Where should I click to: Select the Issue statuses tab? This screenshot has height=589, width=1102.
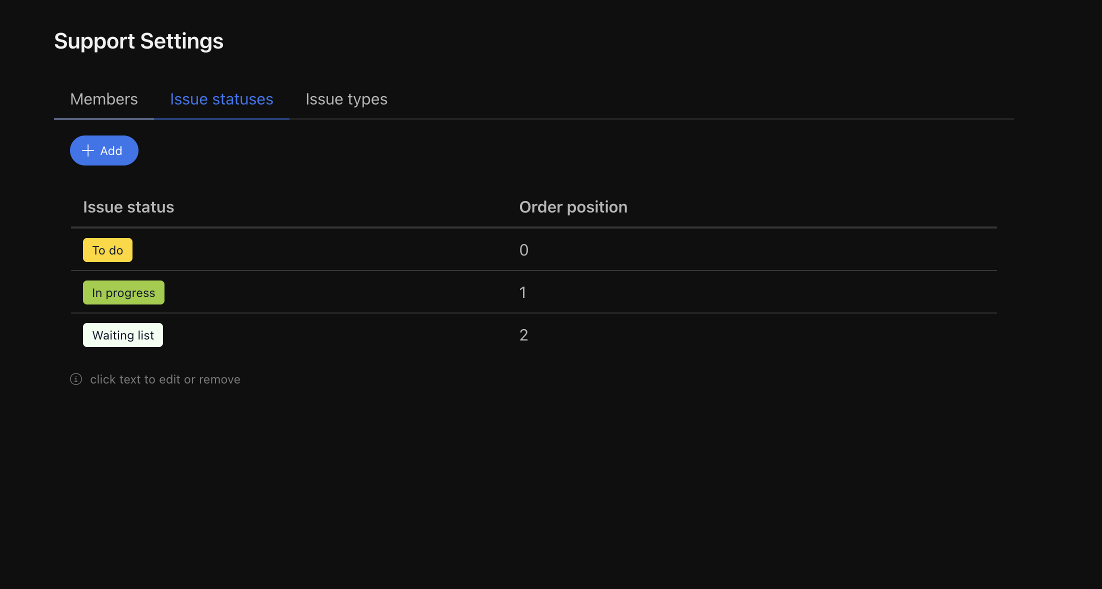coord(221,99)
